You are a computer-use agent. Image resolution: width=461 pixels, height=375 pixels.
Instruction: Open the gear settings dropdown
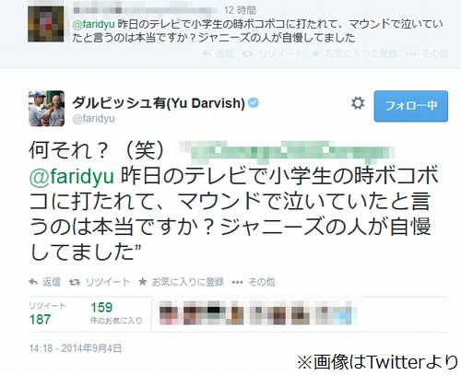[x=358, y=103]
